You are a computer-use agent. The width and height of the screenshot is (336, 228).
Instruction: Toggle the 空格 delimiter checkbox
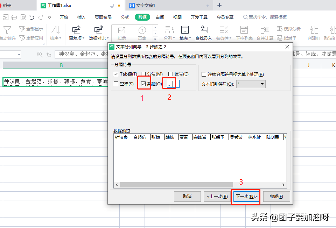pos(116,84)
